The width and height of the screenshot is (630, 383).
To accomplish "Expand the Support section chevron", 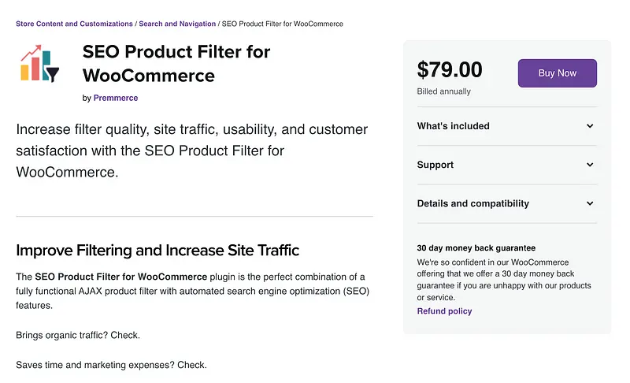I will click(x=590, y=165).
